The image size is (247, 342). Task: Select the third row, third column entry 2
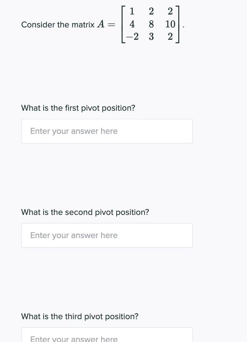click(170, 37)
